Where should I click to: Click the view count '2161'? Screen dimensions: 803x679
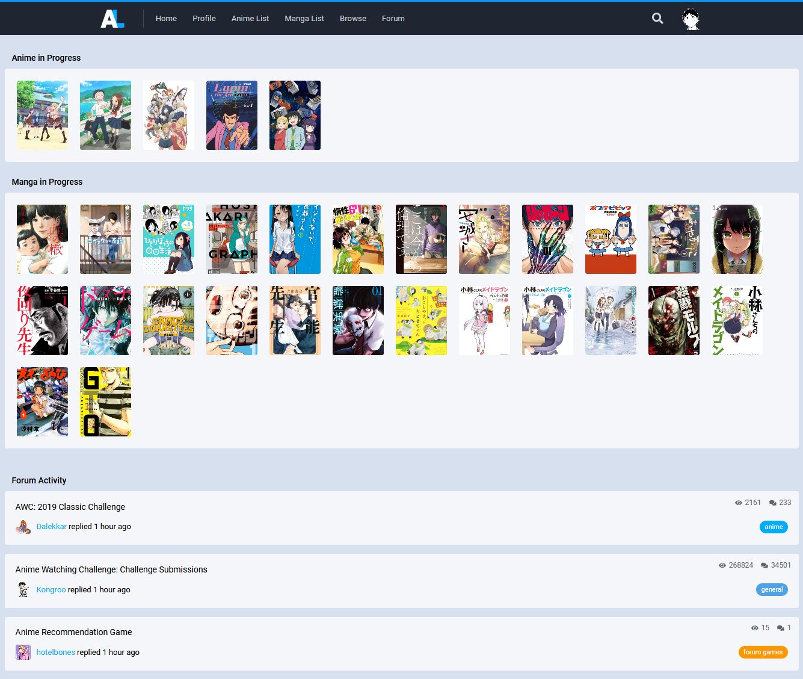click(753, 503)
